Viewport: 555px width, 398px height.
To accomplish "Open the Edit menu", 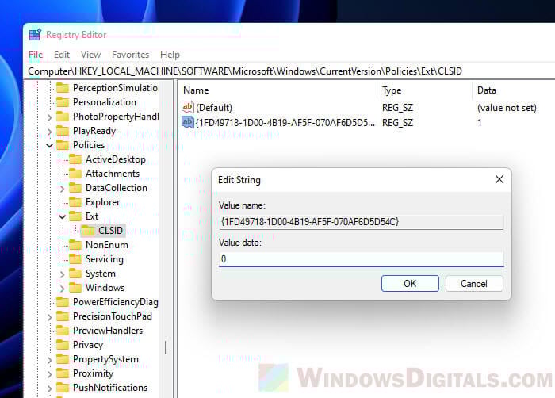I will [x=62, y=55].
